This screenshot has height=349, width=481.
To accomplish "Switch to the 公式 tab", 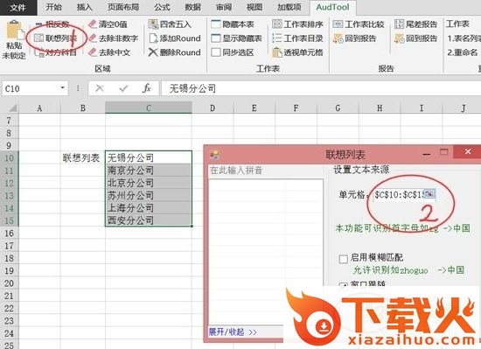I will (162, 7).
